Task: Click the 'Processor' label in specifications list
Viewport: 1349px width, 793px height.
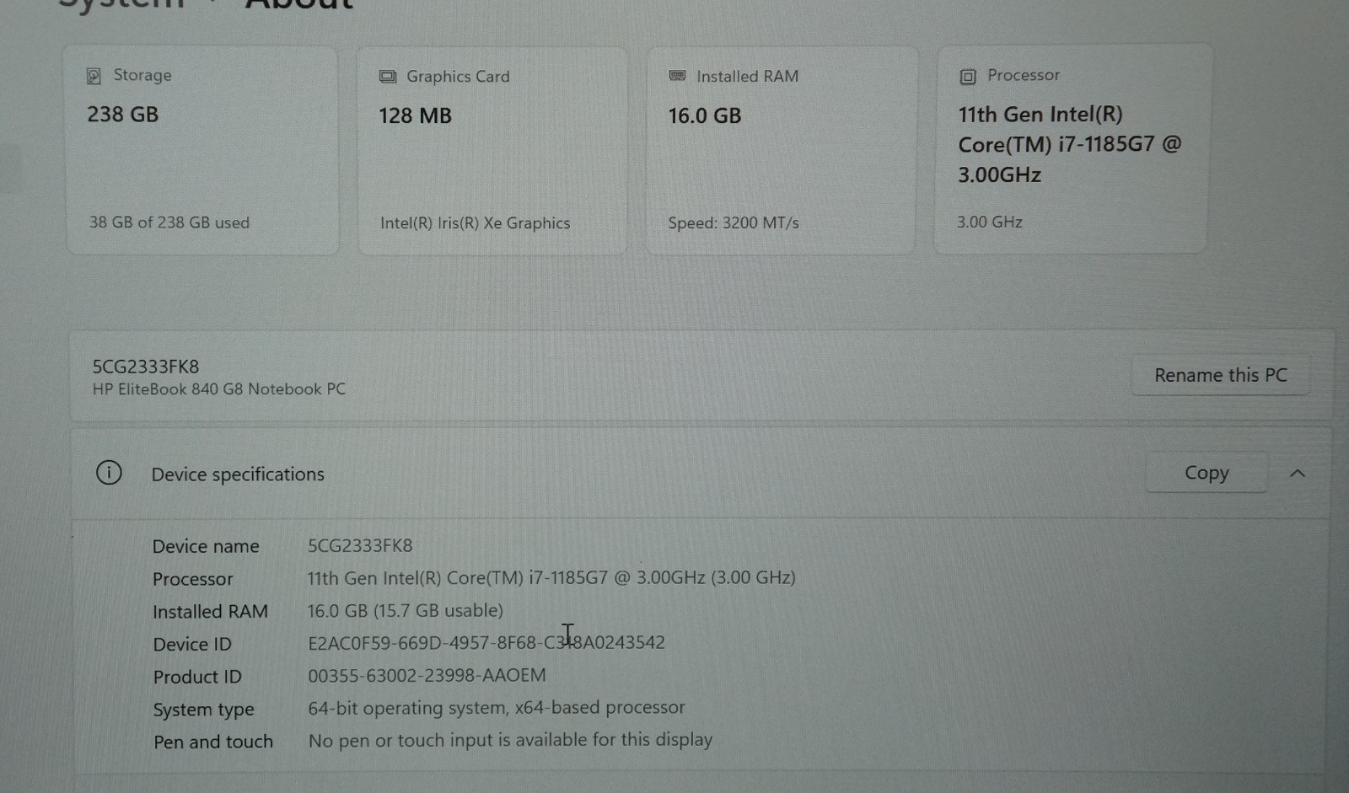Action: click(x=192, y=579)
